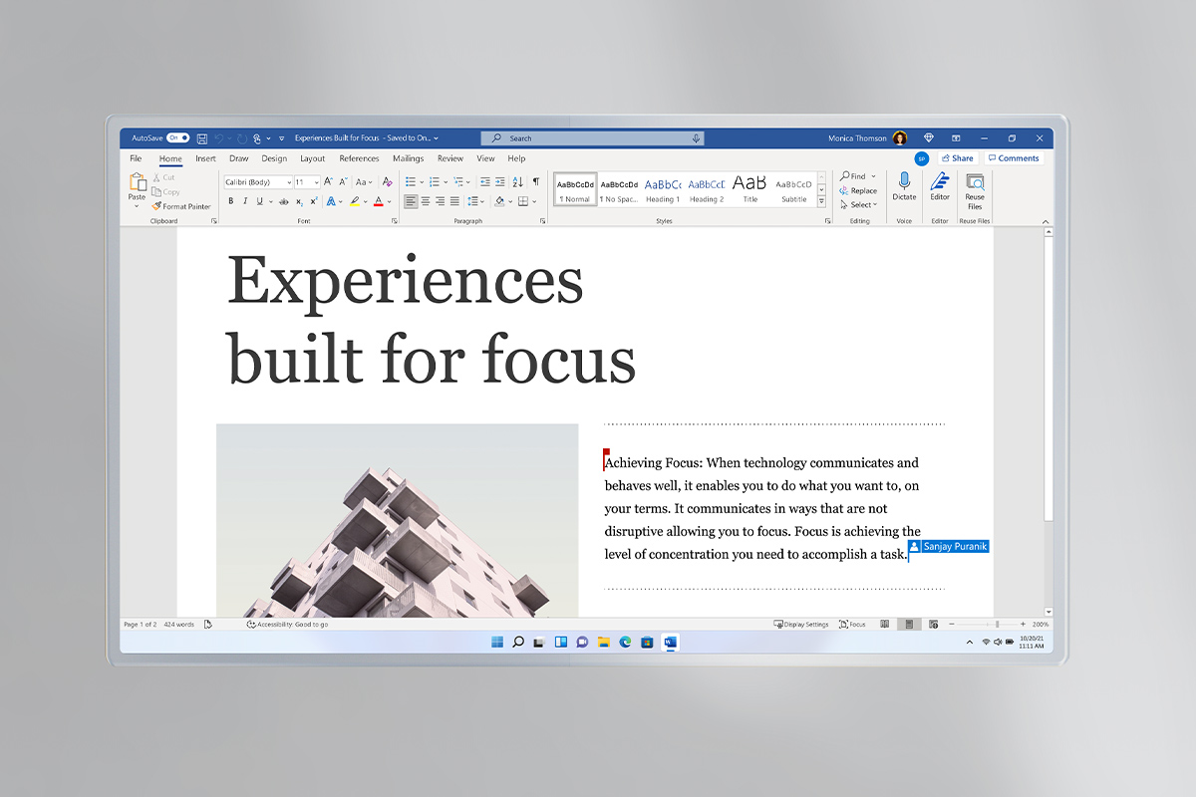Open the Calibri (Body) font name dropdown
The height and width of the screenshot is (797, 1196).
(x=257, y=182)
